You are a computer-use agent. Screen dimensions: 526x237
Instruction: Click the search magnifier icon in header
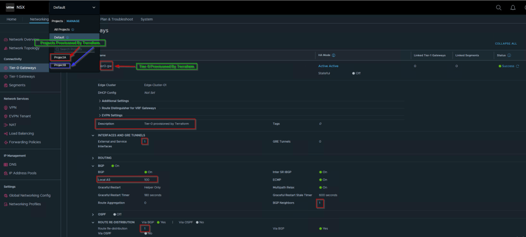pos(498,8)
